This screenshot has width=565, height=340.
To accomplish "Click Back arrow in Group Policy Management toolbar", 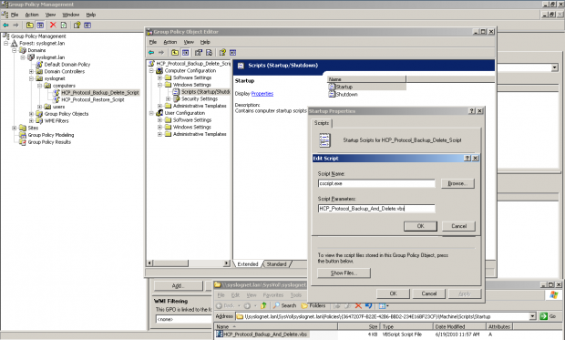I will coord(5,26).
